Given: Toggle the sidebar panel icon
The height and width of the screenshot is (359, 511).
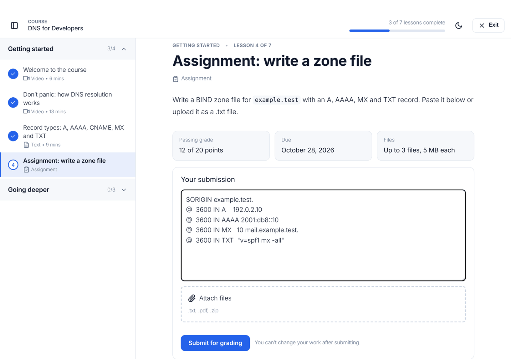Looking at the screenshot, I should point(14,26).
